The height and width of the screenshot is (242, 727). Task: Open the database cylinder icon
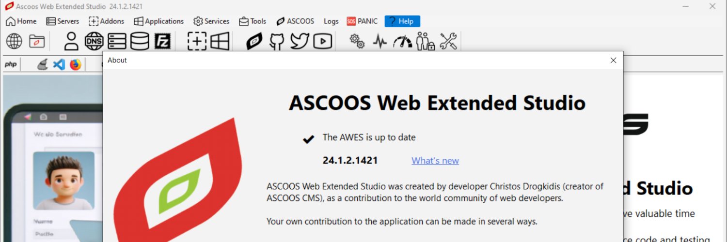(140, 42)
